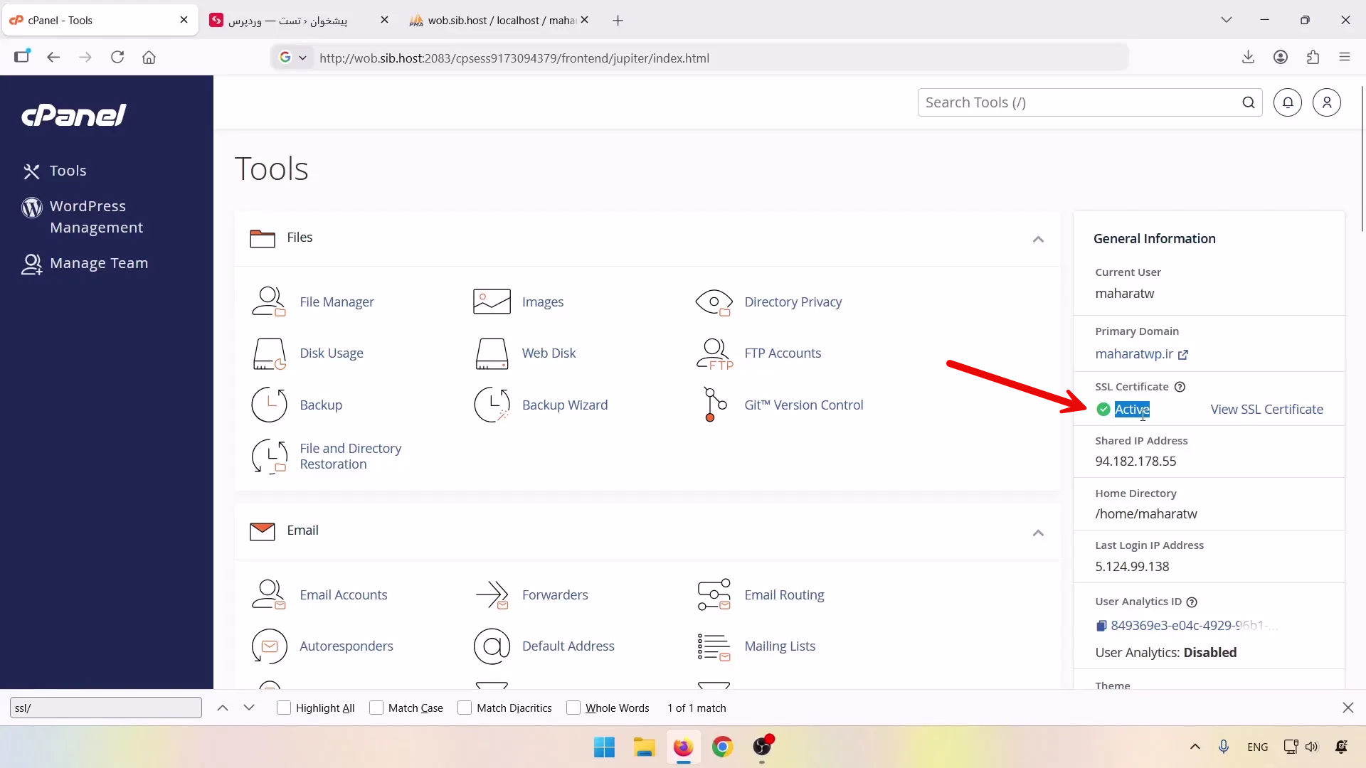This screenshot has width=1366, height=768.
Task: Open the Disk Usage icon
Action: [269, 353]
